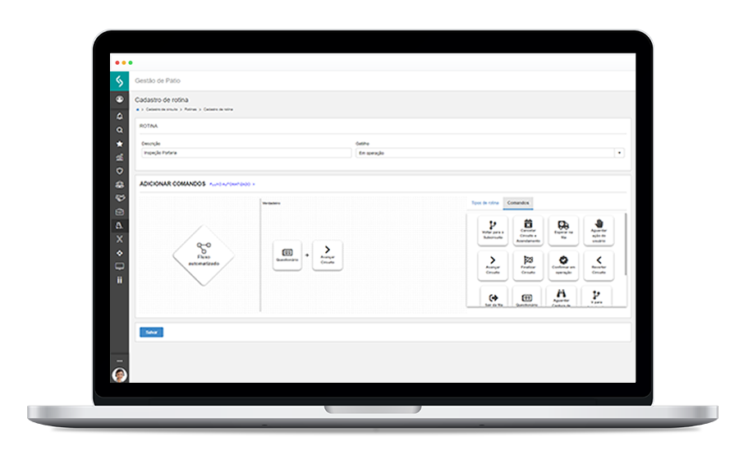739x469 pixels.
Task: Open search from the sidebar magnifier icon
Action: point(120,130)
